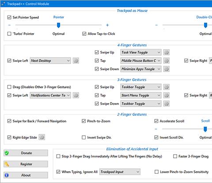Toggle 4-finger Swipe Up checkbox

(97, 52)
